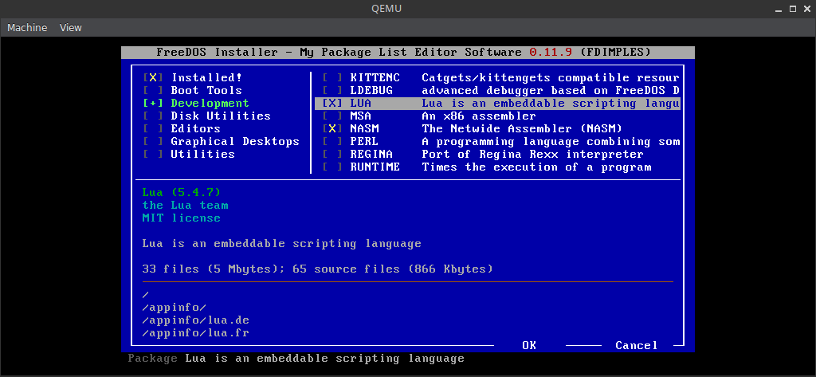Toggle the Editors group checkbox

pos(152,128)
